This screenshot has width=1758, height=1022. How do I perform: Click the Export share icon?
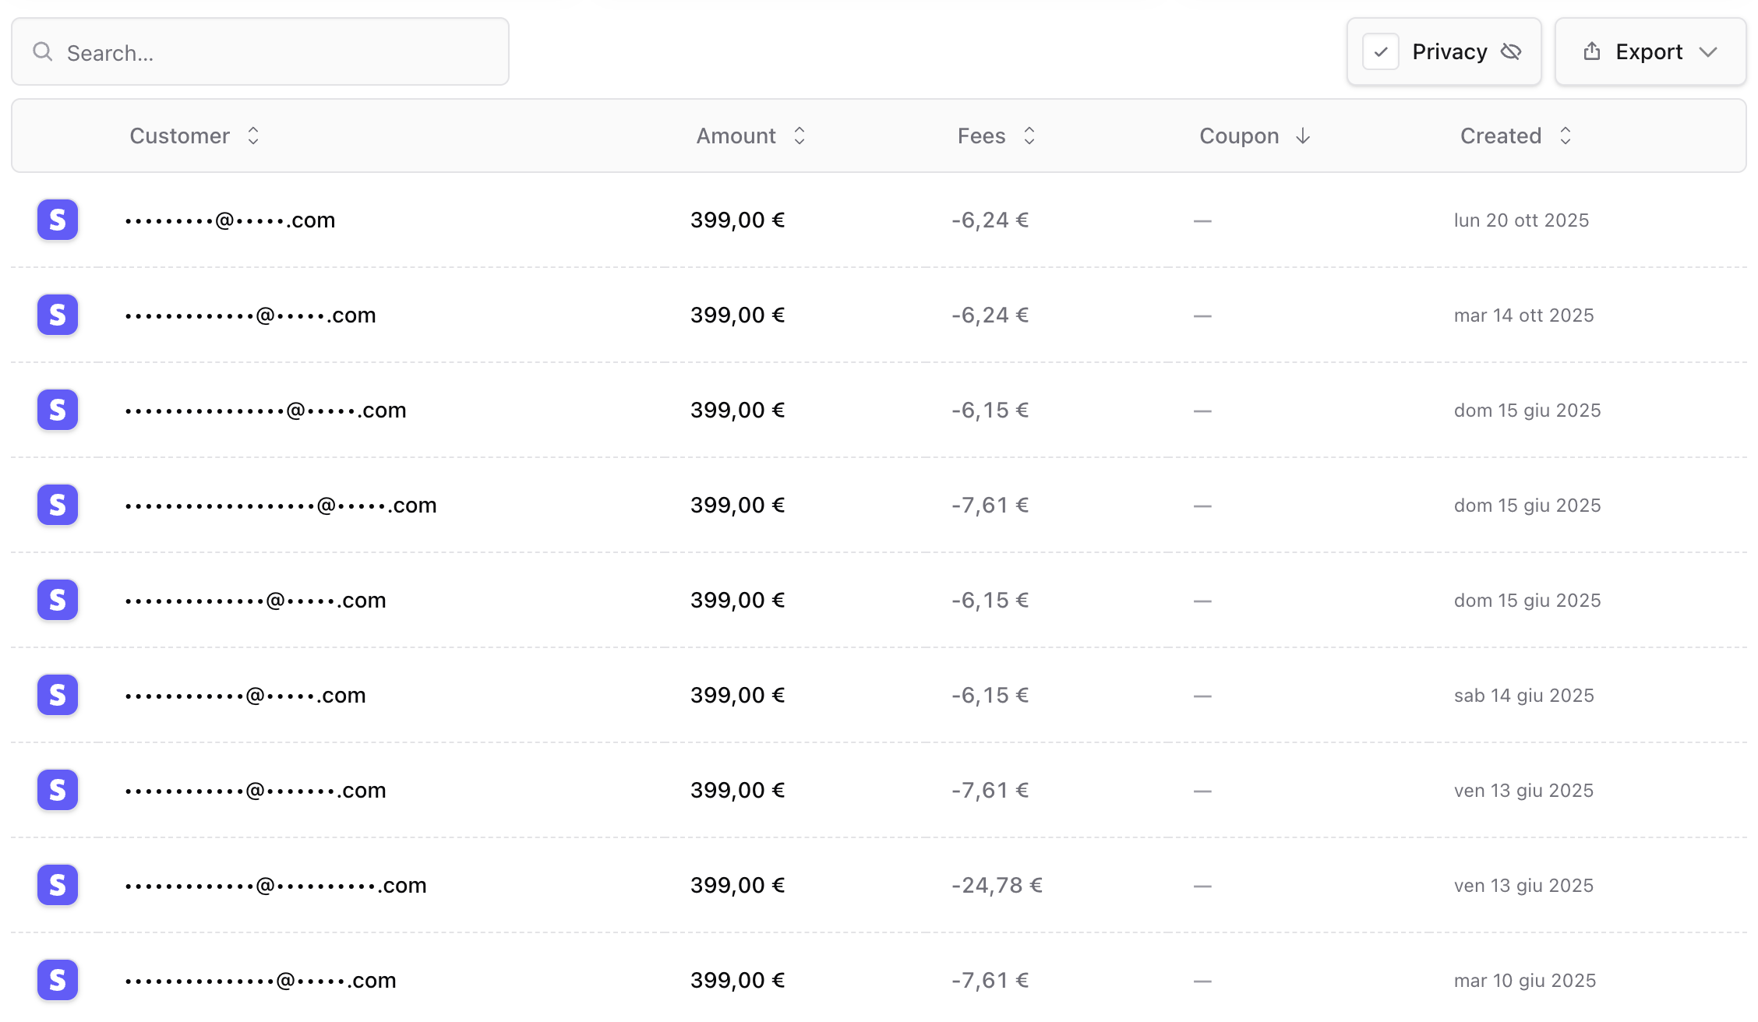[1592, 51]
